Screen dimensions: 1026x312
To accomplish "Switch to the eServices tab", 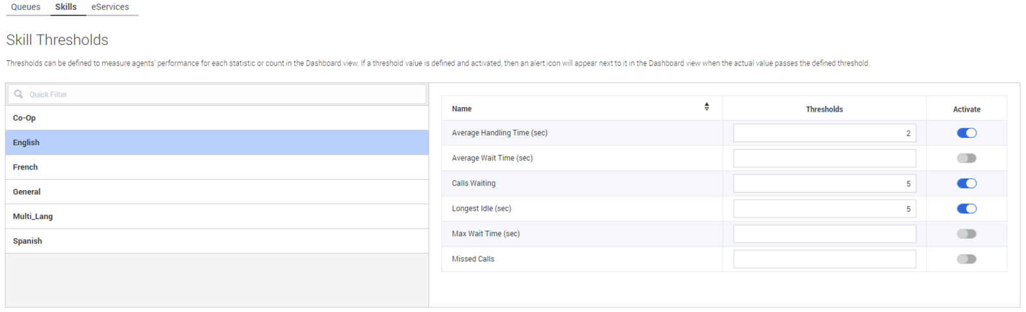I will (x=110, y=7).
